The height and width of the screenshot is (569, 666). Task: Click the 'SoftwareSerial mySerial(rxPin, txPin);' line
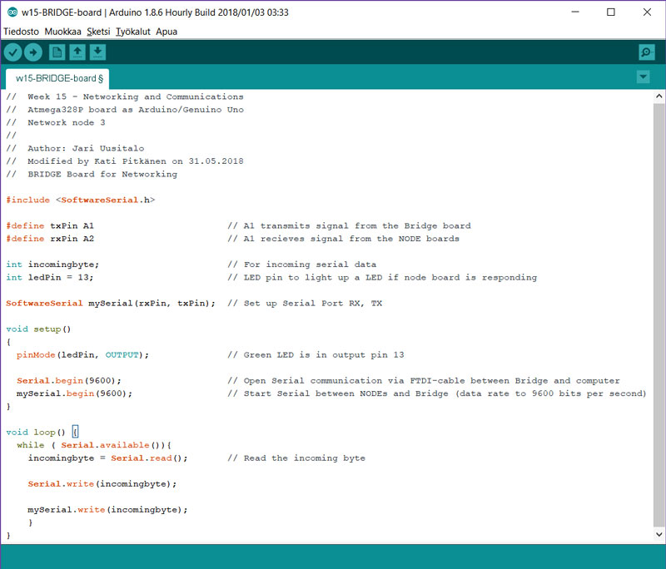click(111, 304)
